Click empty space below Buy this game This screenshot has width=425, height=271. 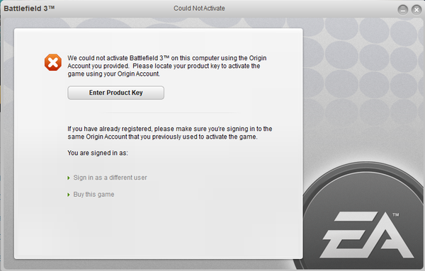click(158, 227)
